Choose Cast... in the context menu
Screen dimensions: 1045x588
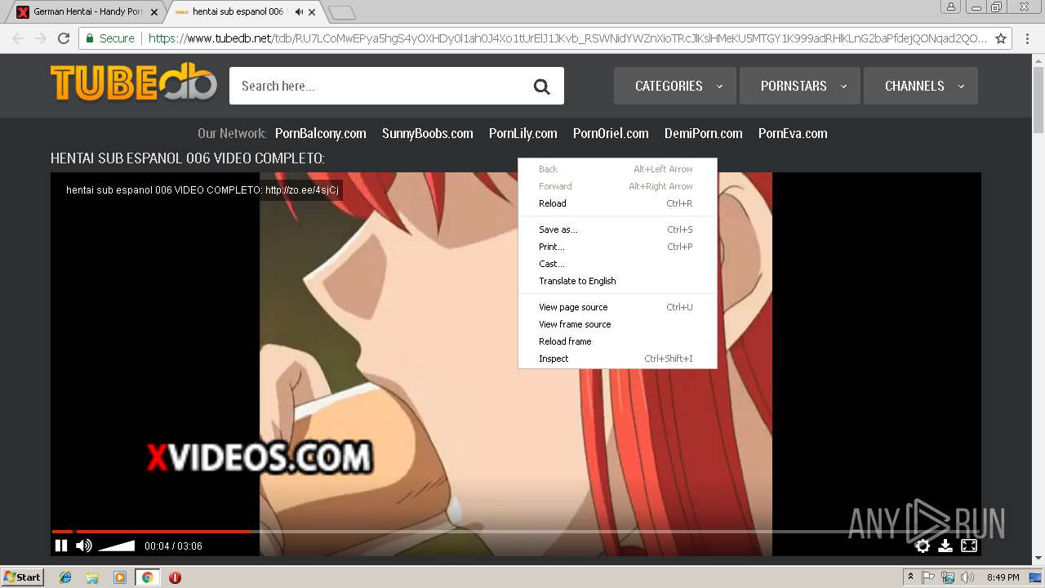click(x=617, y=264)
